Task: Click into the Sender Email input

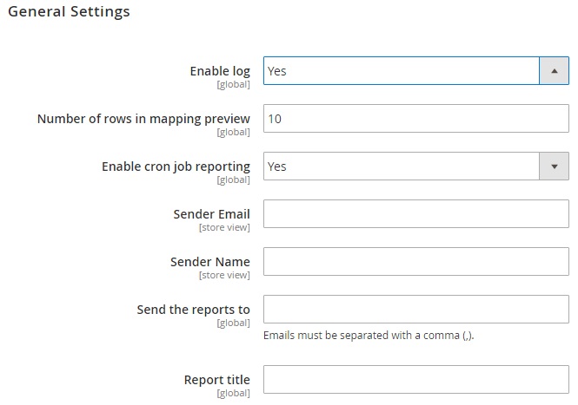Action: 415,214
